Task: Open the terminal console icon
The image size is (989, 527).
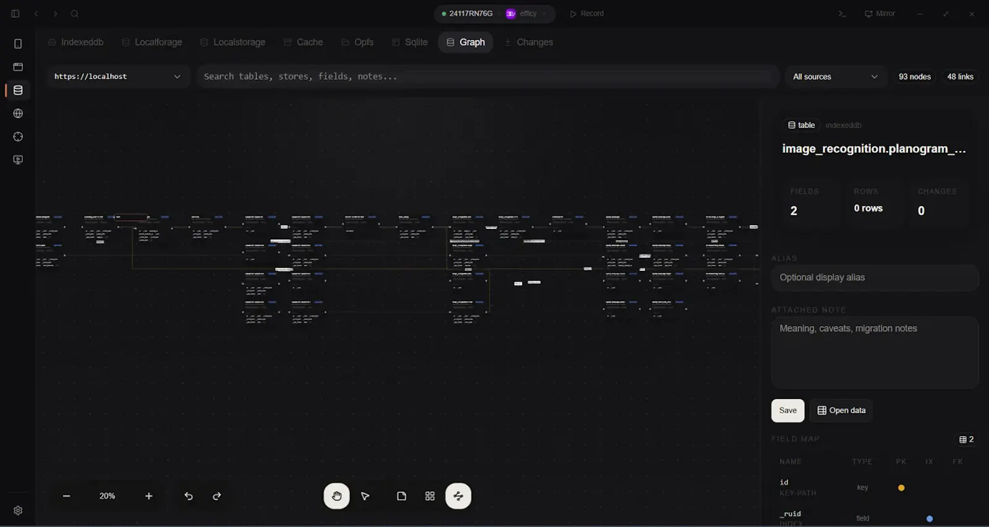Action: [842, 14]
